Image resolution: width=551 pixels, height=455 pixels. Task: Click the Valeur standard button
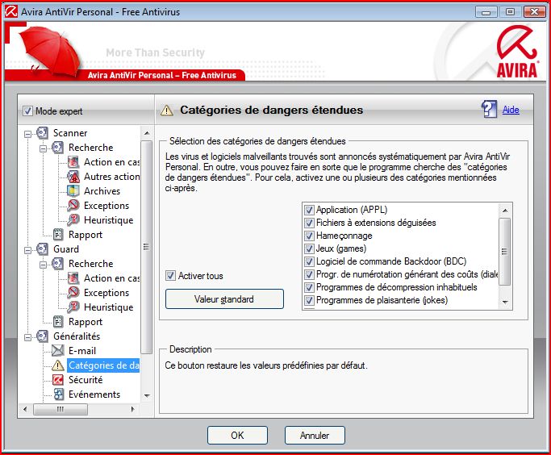pos(224,299)
